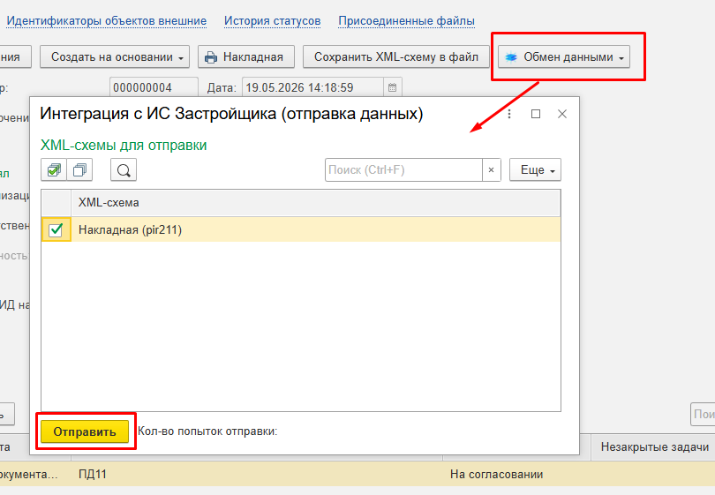Expand Создать на основании dropdown

coord(115,57)
